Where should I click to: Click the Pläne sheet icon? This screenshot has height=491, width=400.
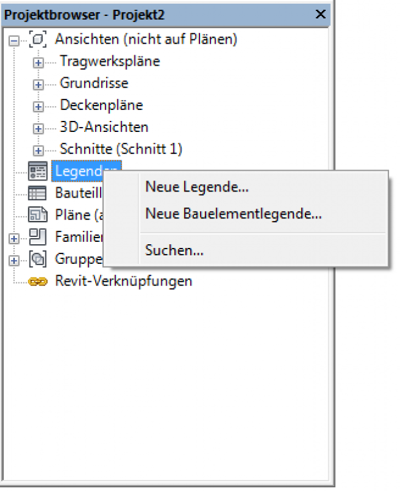coord(37,215)
